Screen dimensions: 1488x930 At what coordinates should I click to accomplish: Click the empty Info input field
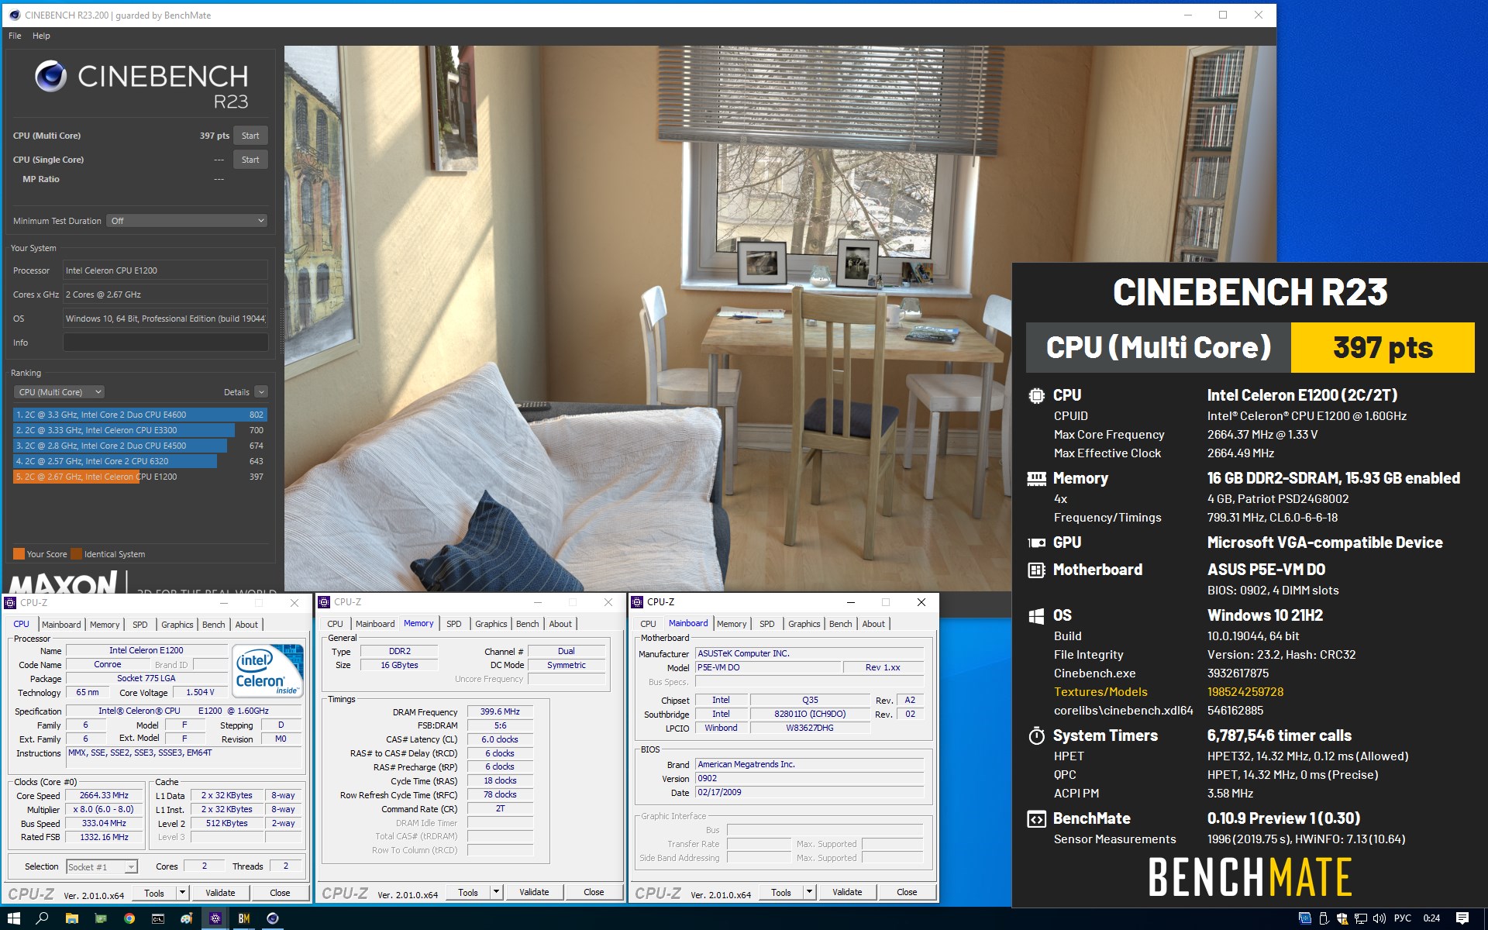point(165,343)
